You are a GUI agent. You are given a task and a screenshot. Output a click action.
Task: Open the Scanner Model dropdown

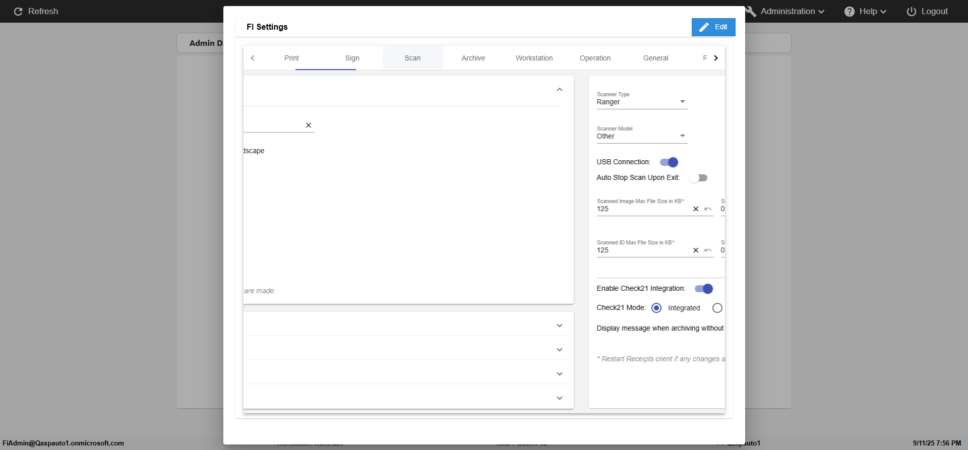[x=641, y=136]
